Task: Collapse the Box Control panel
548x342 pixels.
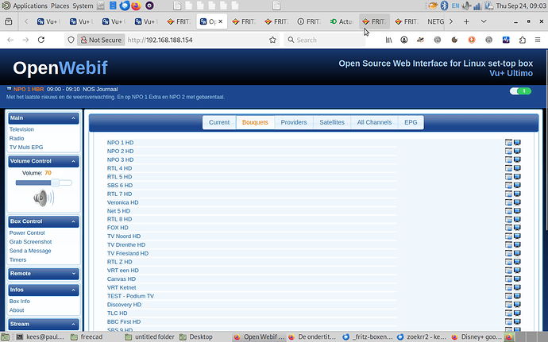Action: [x=73, y=221]
